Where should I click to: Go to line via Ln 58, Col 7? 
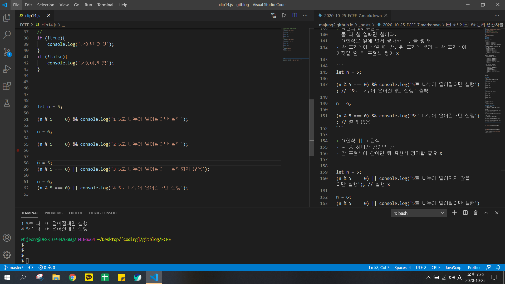coord(379,267)
